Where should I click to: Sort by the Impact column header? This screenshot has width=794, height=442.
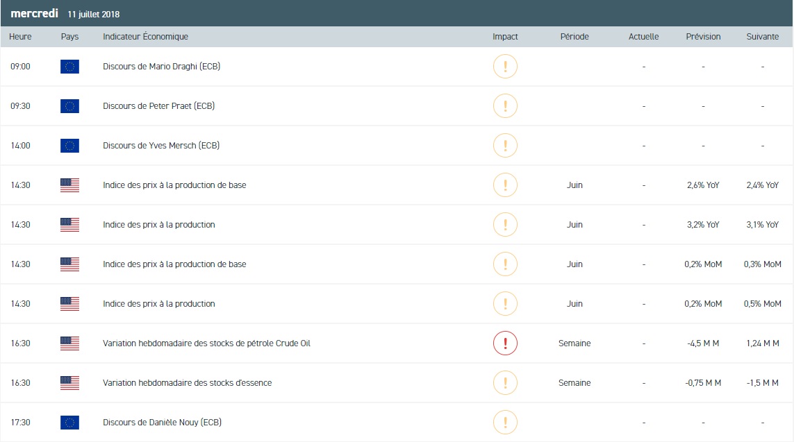pyautogui.click(x=505, y=37)
